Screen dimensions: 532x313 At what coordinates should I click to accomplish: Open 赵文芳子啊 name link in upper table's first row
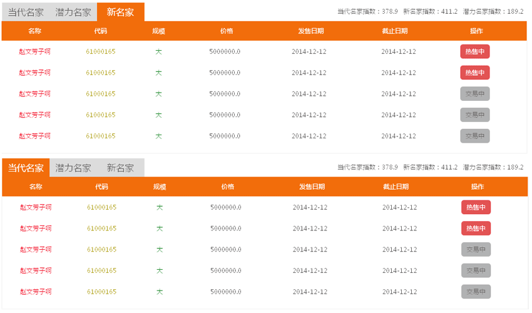pos(34,51)
